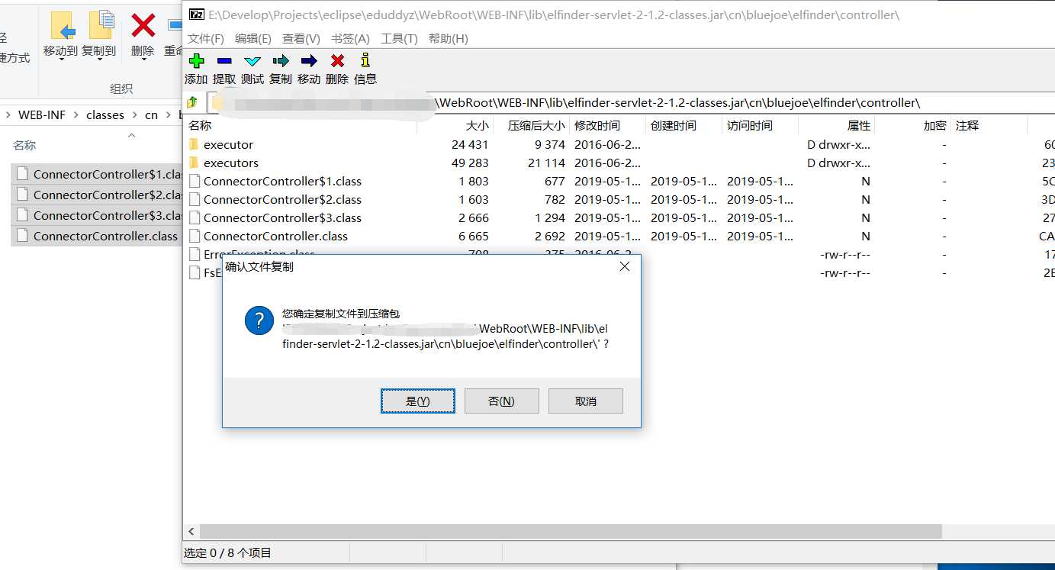Select ConnectorController.class in Explorer window
Screen dimensions: 1055x570
tap(97, 236)
